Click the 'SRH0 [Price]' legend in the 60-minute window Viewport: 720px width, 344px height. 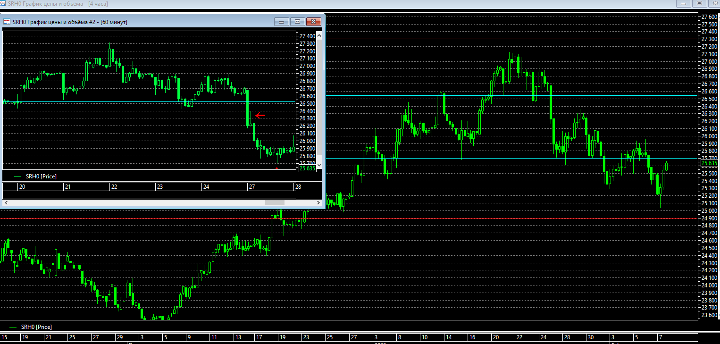41,176
